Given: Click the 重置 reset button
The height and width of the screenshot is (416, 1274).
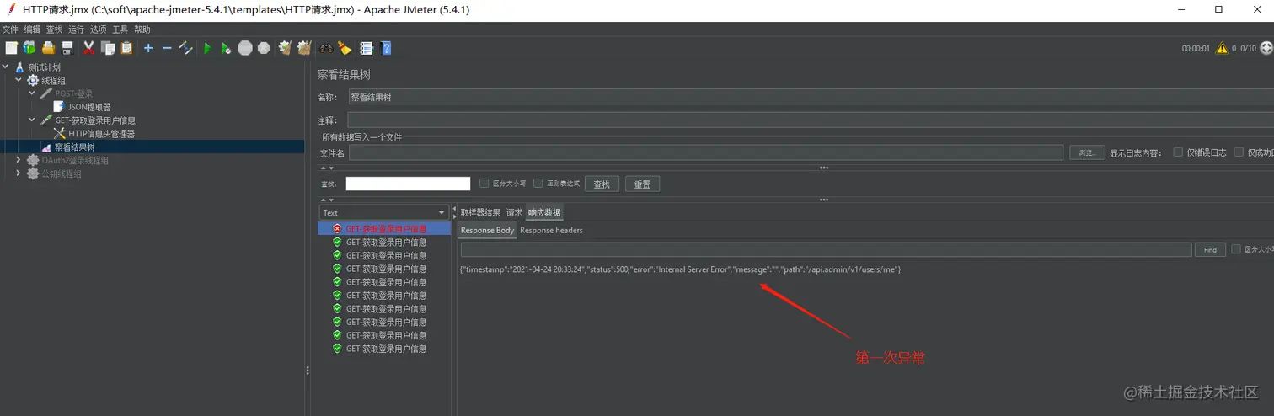Looking at the screenshot, I should [642, 184].
